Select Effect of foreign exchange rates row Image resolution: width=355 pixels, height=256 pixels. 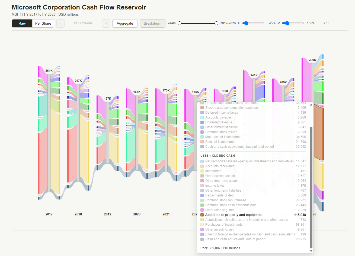(x=253, y=234)
